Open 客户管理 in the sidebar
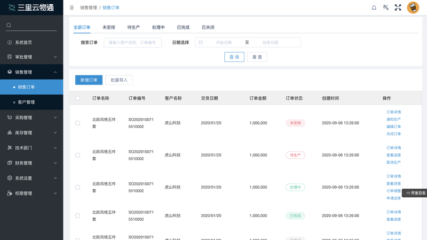427x240 pixels. 31,102
